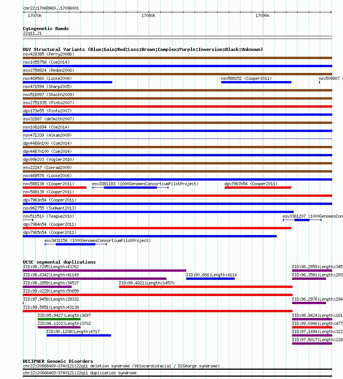Select dgv7967n54 (Cooper2011) red bar
The image size is (343, 379).
coord(258,188)
